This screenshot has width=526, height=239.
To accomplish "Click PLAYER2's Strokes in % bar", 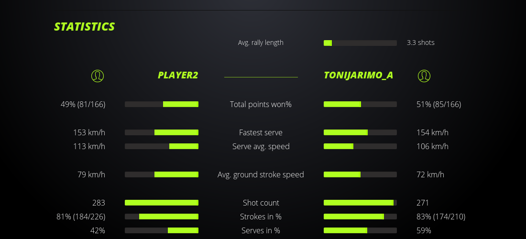I will pyautogui.click(x=162, y=217).
